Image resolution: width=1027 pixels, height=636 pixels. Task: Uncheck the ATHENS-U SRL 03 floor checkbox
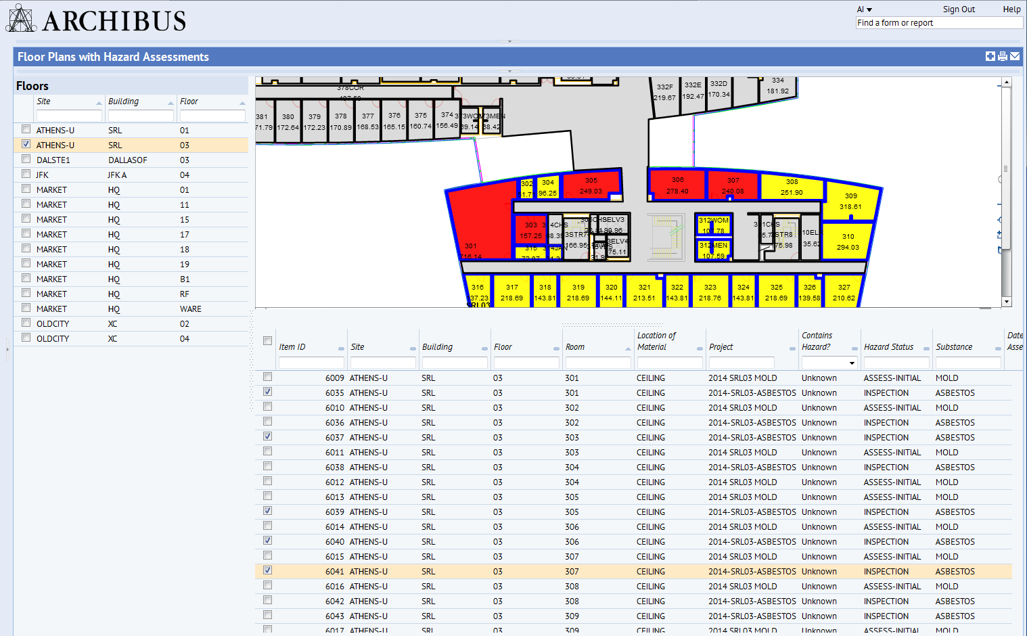pos(26,144)
